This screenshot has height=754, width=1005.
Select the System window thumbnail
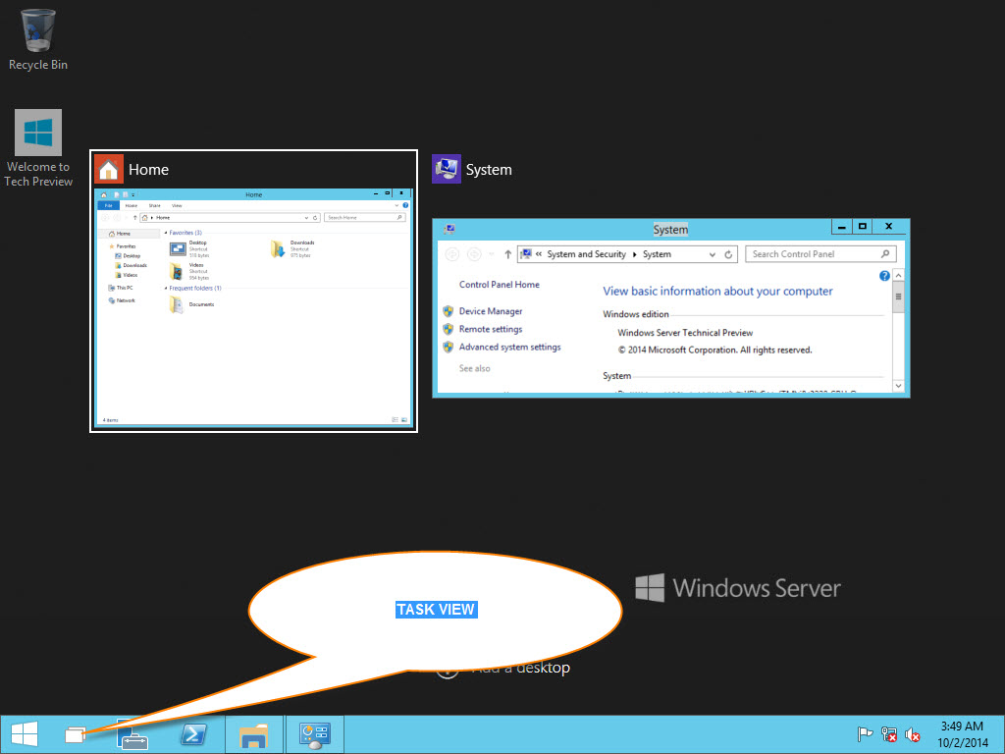pos(671,308)
